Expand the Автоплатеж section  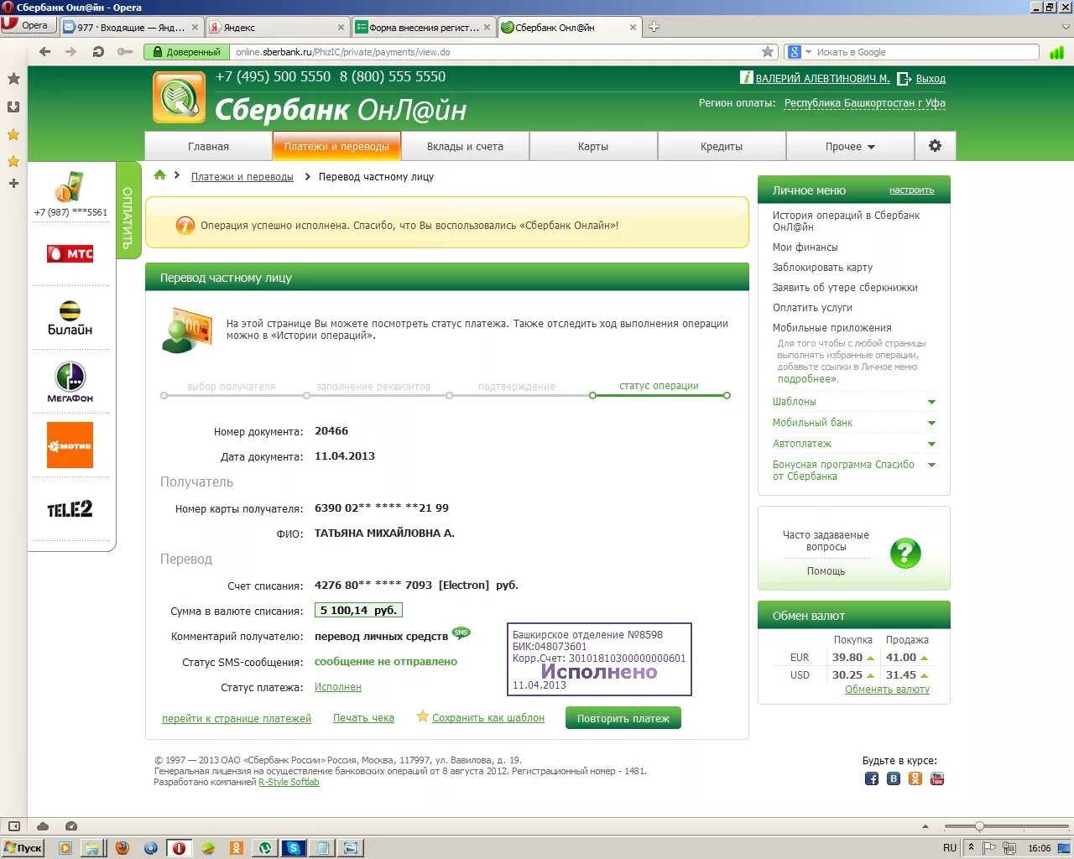pyautogui.click(x=931, y=444)
